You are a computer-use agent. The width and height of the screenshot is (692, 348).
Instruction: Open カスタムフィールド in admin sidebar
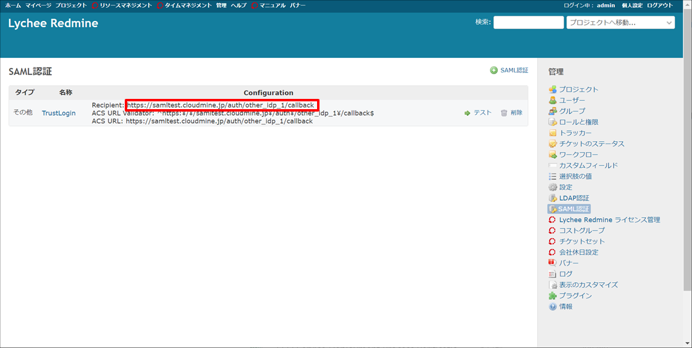[588, 166]
